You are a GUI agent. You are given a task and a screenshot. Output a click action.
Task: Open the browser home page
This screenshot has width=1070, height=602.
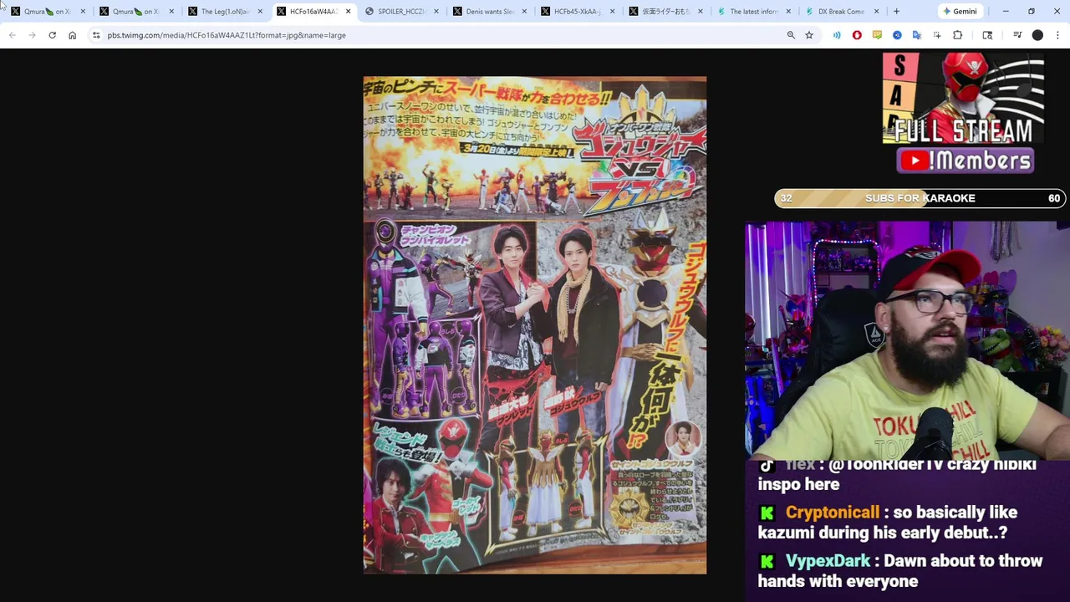click(x=72, y=35)
